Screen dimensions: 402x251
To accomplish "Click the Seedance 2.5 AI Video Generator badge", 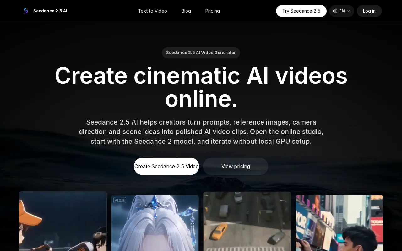I will click(201, 53).
